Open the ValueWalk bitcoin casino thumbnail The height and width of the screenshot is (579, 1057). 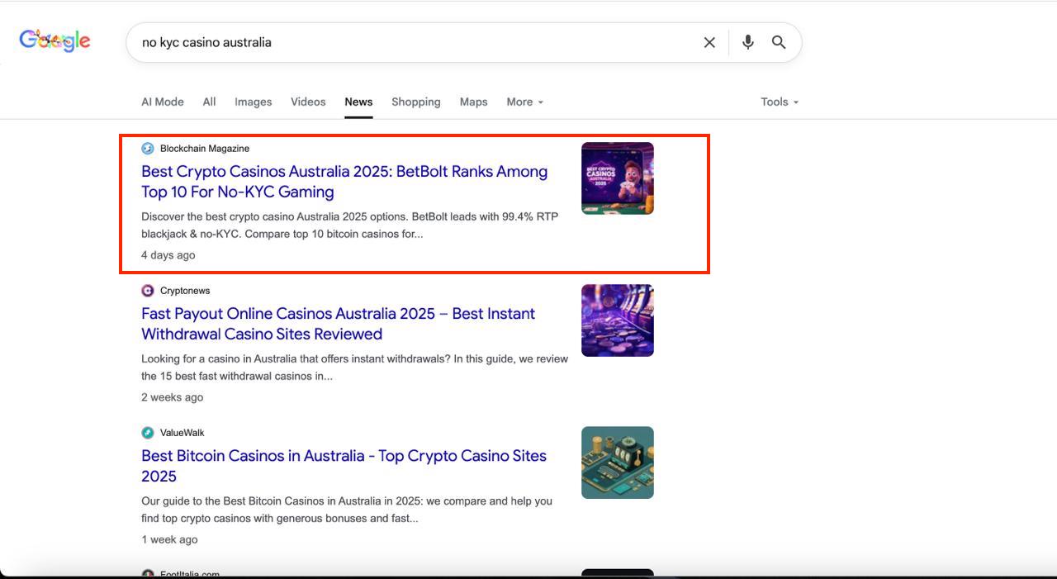618,463
